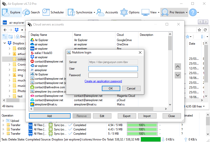Expand the artiucl folder node
This screenshot has height=142, width=210.
point(10,54)
